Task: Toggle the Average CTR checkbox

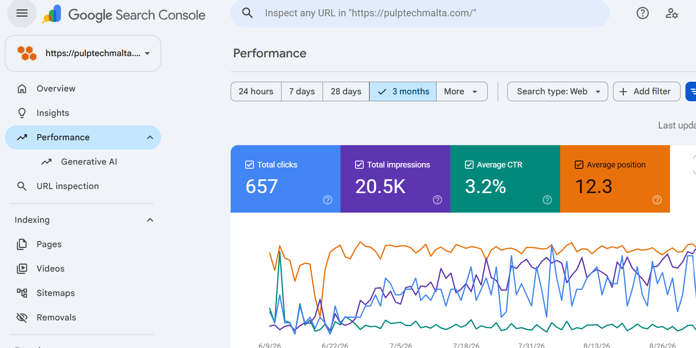Action: 469,165
